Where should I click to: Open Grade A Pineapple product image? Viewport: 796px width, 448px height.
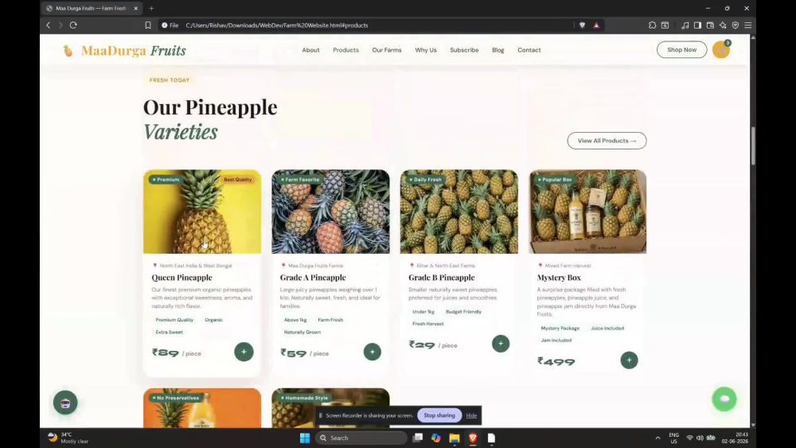click(x=330, y=212)
